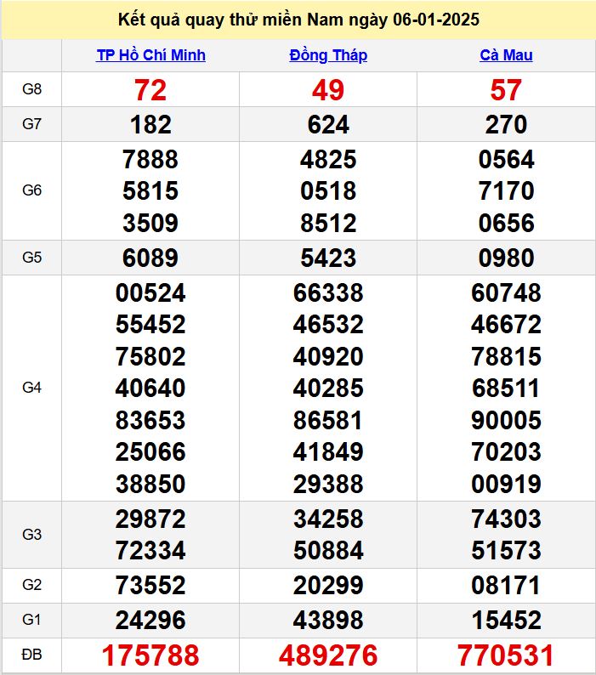Click G4 number 86581
Screen dimensions: 596x675
pyautogui.click(x=328, y=420)
